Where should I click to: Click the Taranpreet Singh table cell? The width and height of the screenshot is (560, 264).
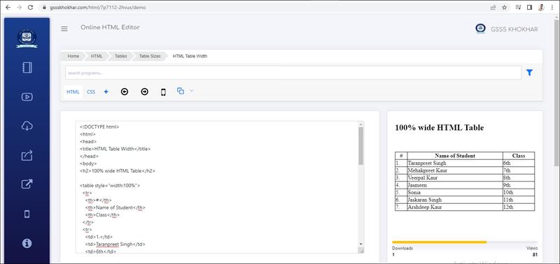[455, 163]
